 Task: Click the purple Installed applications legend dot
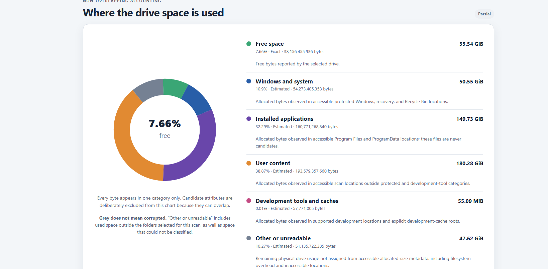(249, 119)
